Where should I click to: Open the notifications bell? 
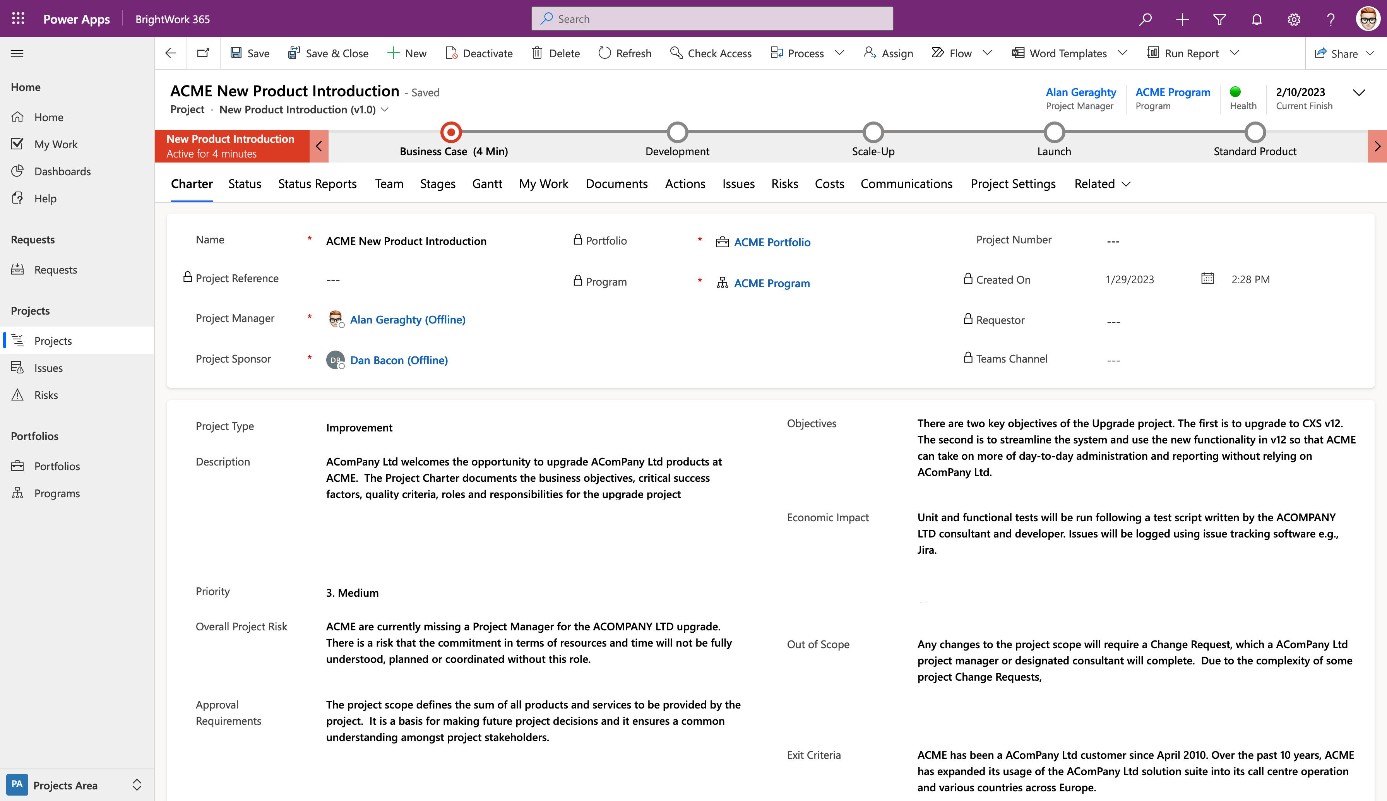[1257, 19]
